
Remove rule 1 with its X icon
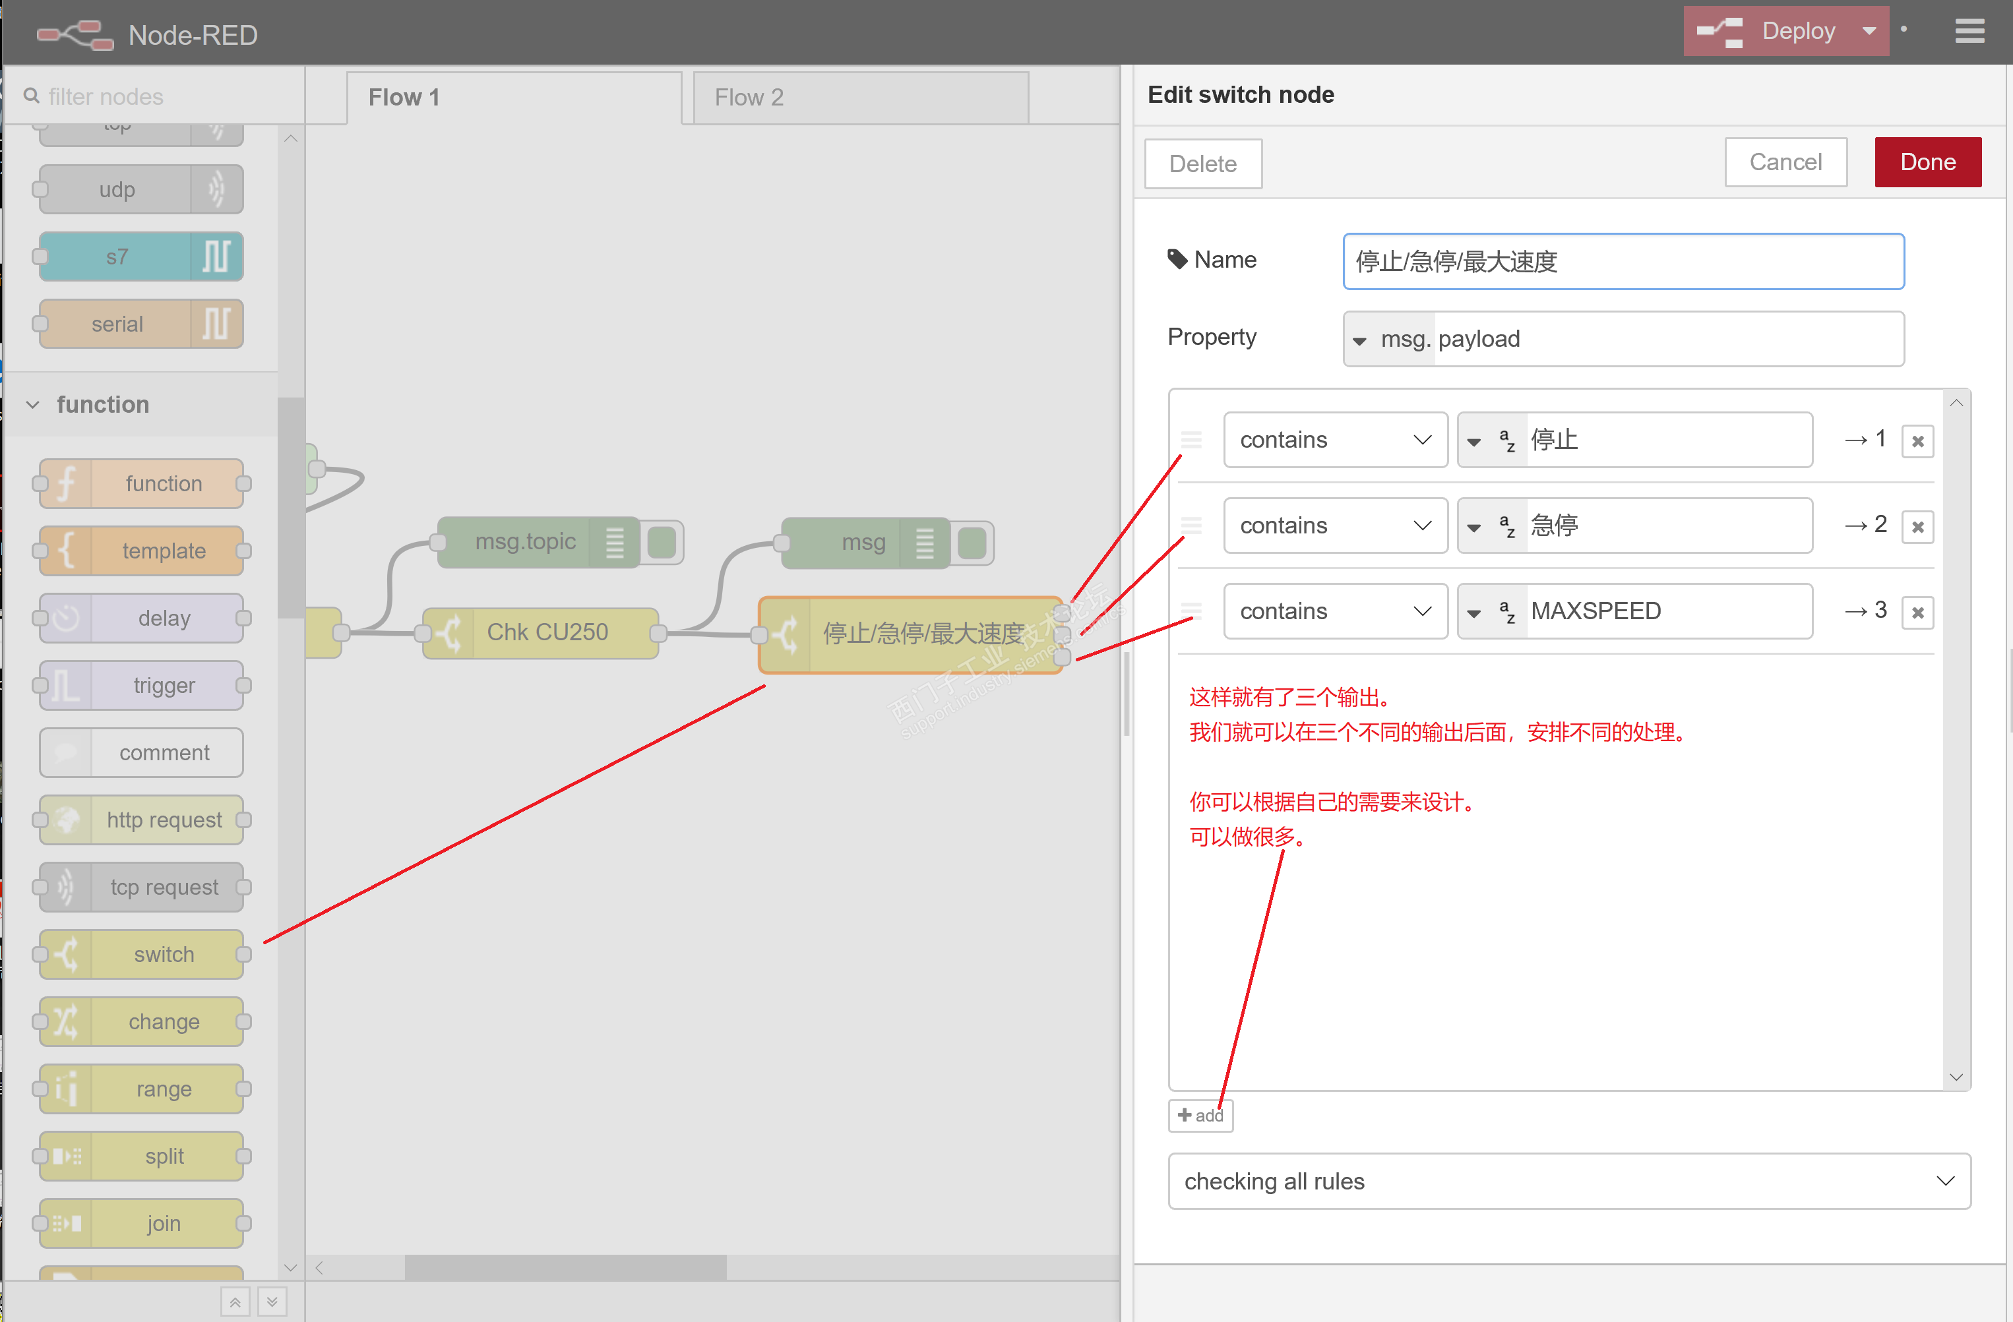click(1917, 441)
